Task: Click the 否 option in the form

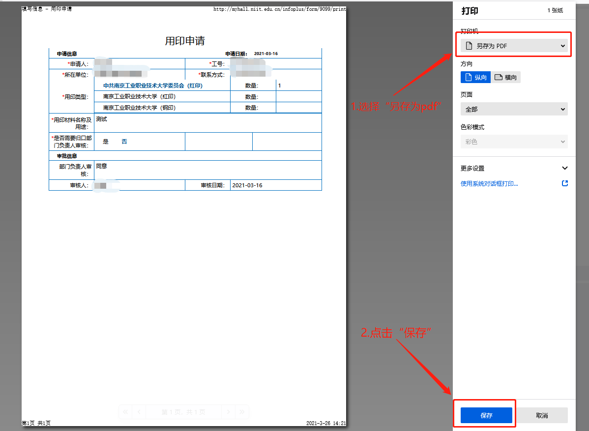Action: [124, 142]
